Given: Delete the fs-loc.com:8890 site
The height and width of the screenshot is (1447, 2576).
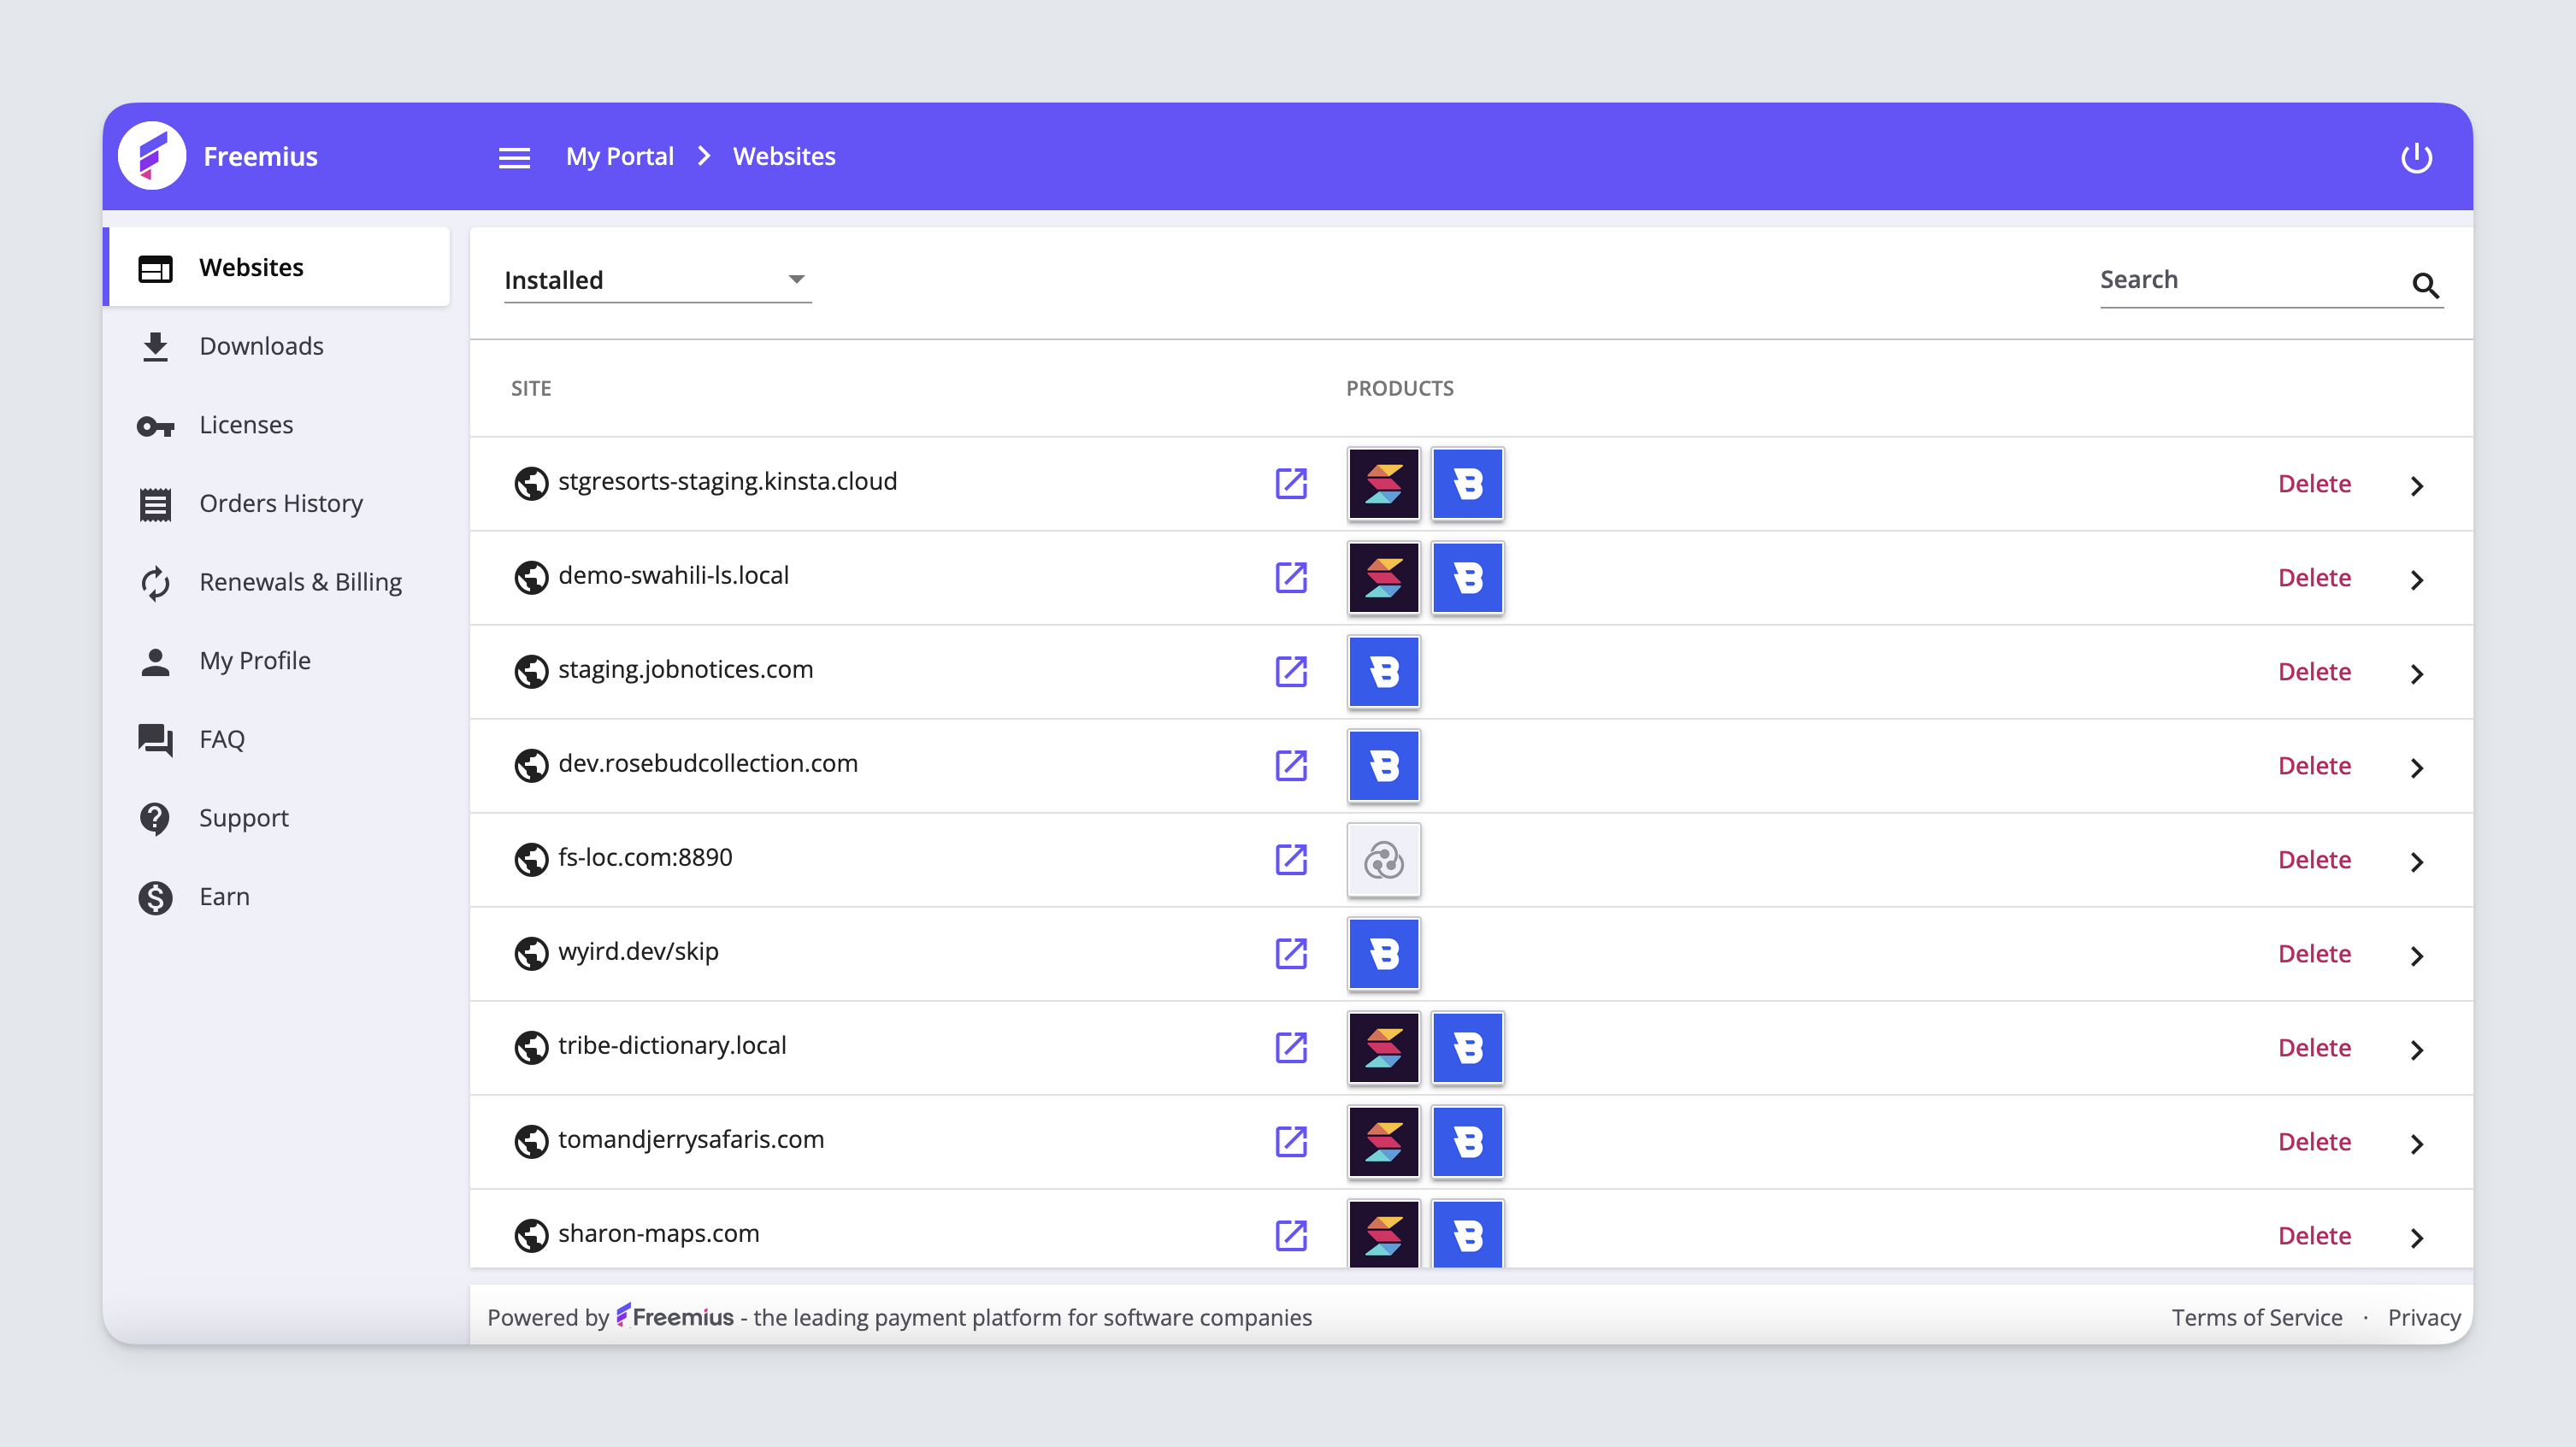Looking at the screenshot, I should click(x=2314, y=860).
